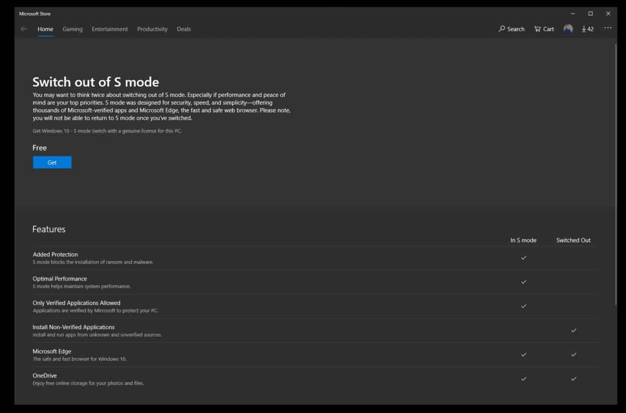Click the Switch out of S mode heading
Viewport: 626px width, 413px height.
tap(96, 82)
